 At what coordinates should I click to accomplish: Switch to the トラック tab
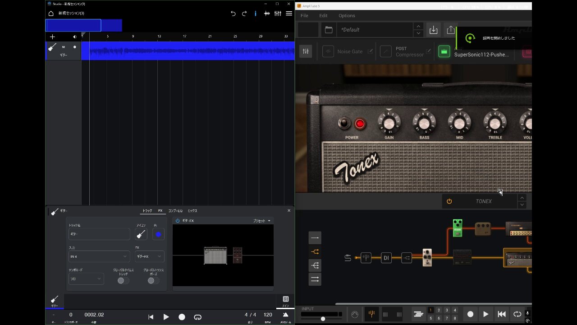click(x=147, y=211)
